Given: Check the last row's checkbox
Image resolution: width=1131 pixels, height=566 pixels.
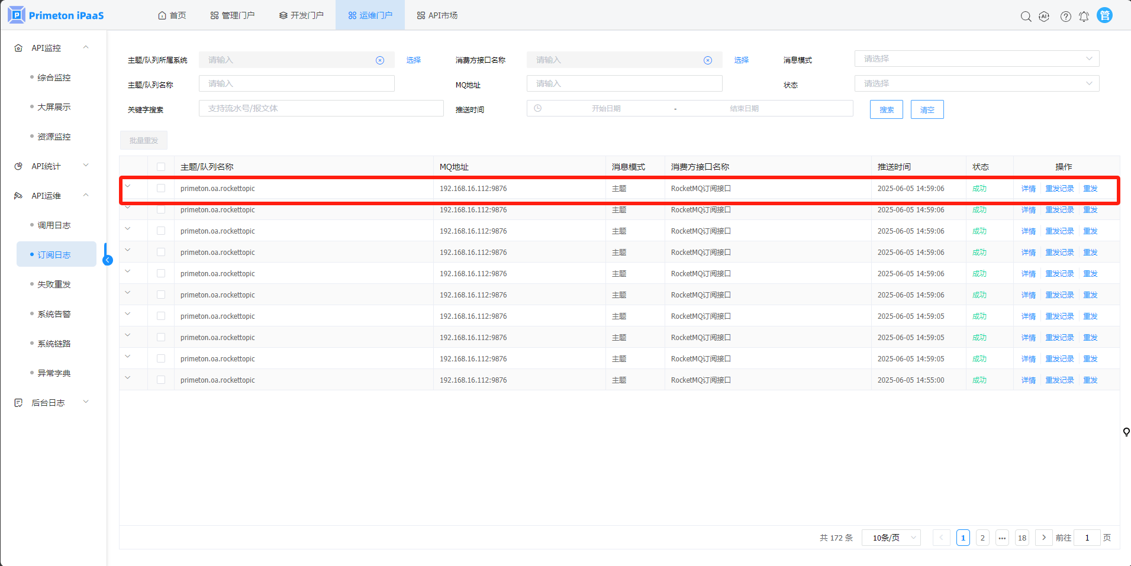Looking at the screenshot, I should [x=161, y=380].
